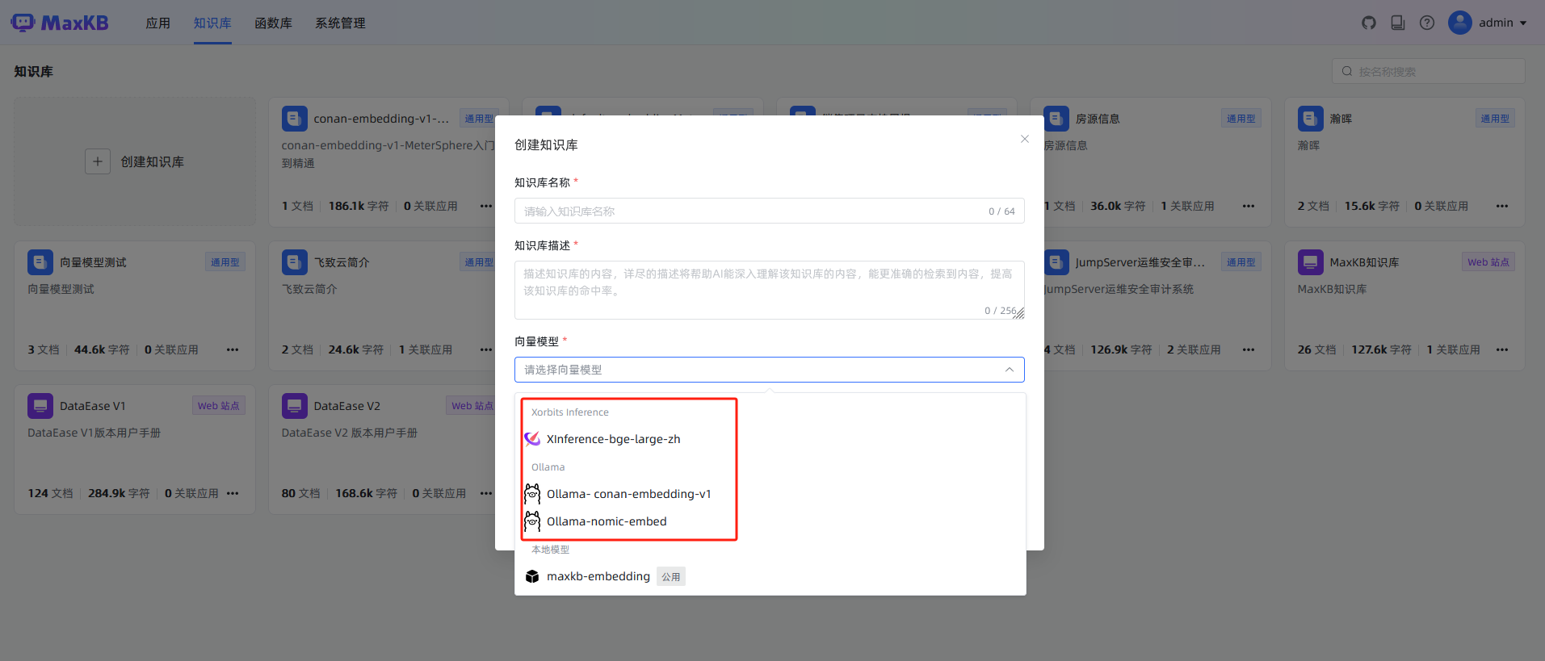Select maxkb-embedding local model
The width and height of the screenshot is (1545, 661).
coord(770,576)
